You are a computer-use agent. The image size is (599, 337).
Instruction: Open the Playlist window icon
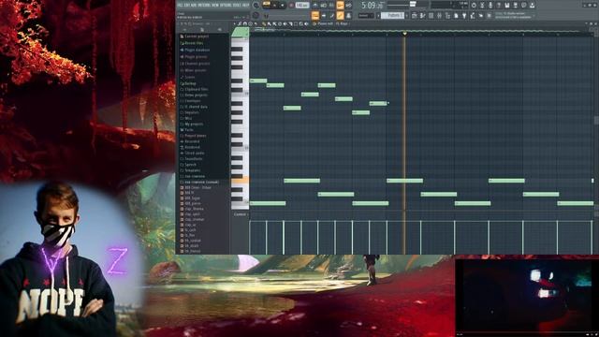click(x=415, y=16)
